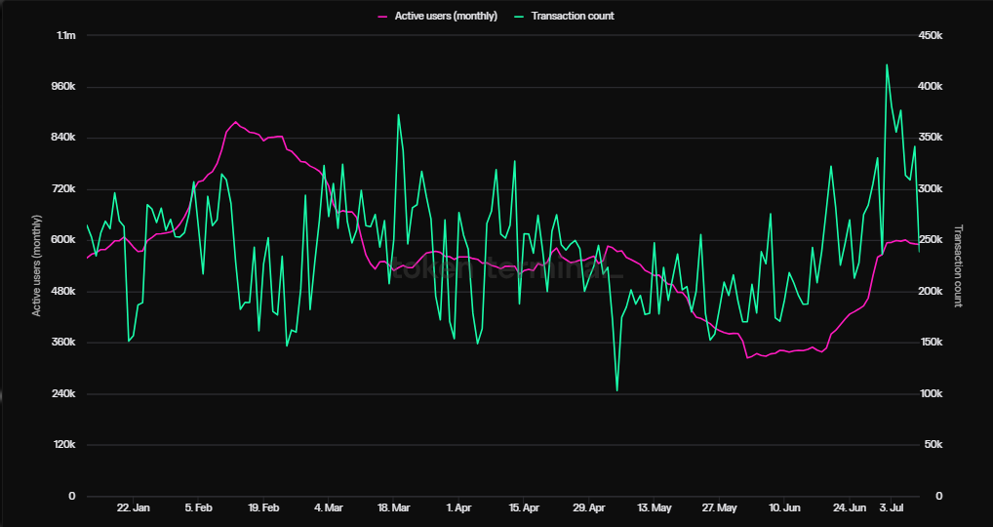This screenshot has width=993, height=527.
Task: Click the 29. Apr date label
Action: tap(589, 508)
